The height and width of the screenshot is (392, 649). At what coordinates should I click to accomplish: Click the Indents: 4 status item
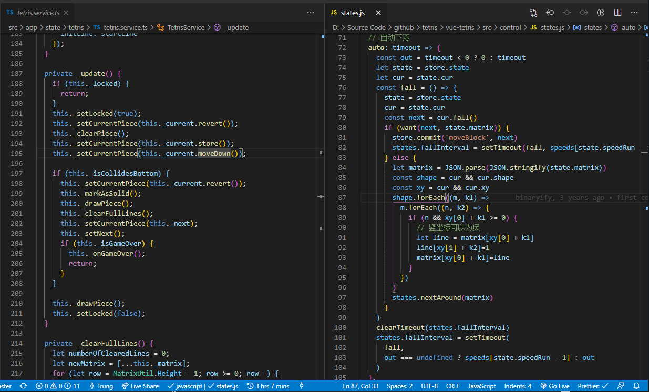[518, 386]
